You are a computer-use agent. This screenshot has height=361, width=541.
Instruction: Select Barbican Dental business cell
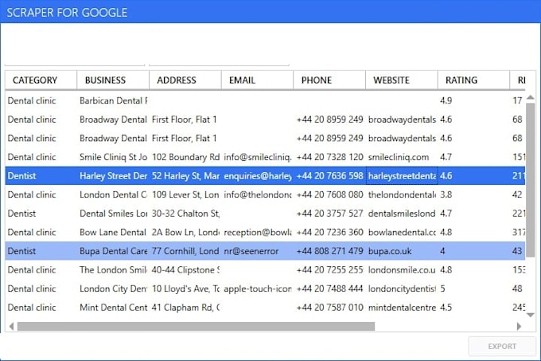113,100
